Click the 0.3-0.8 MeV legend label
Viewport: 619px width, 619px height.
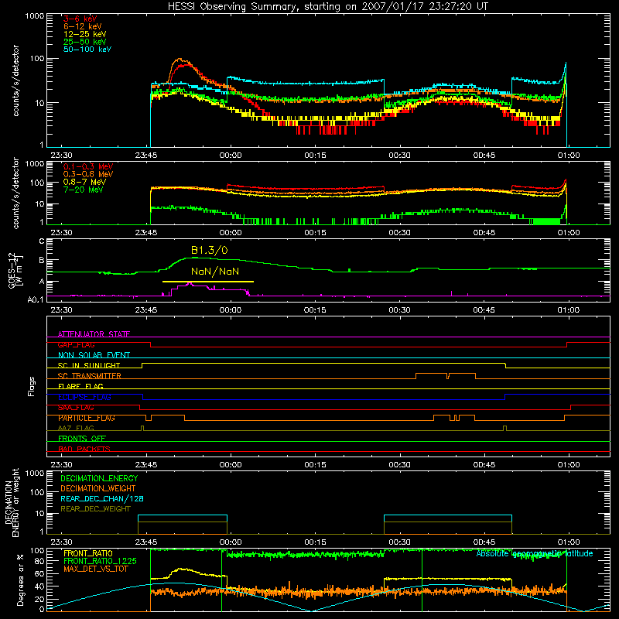pos(88,174)
